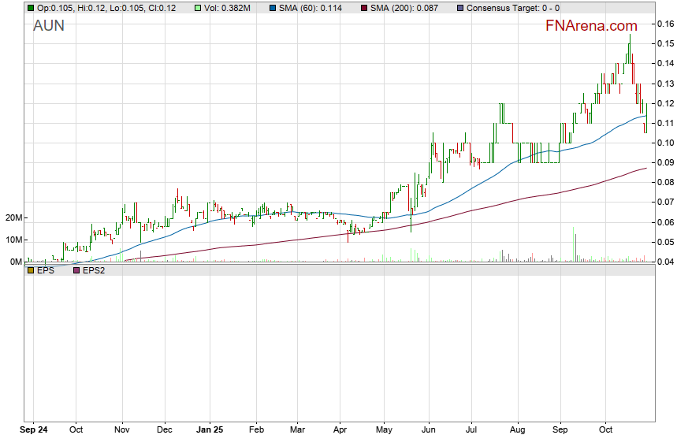Click the green OHLC price legend swatch

(31, 8)
